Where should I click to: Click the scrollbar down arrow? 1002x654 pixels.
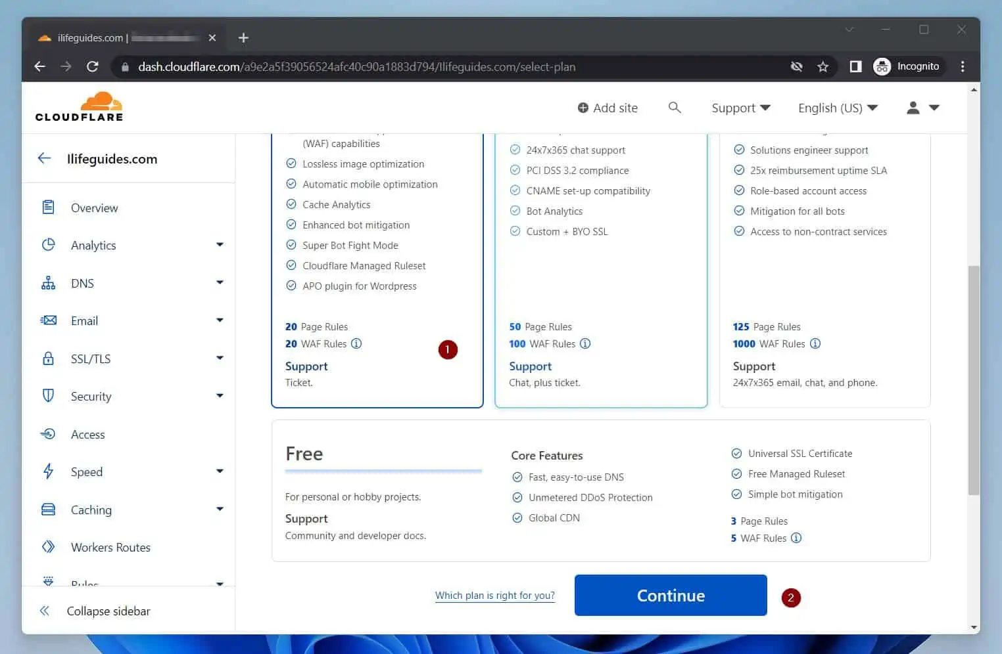[974, 627]
